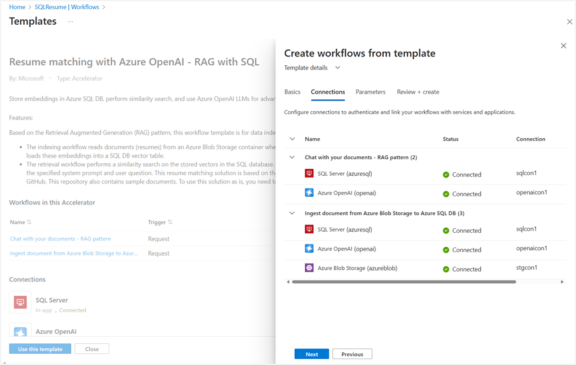The width and height of the screenshot is (576, 365).
Task: Click Workflows in this Accelerator heading
Action: 52,203
